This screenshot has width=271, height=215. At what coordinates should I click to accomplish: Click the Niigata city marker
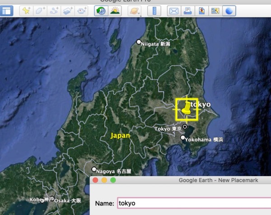click(x=139, y=42)
